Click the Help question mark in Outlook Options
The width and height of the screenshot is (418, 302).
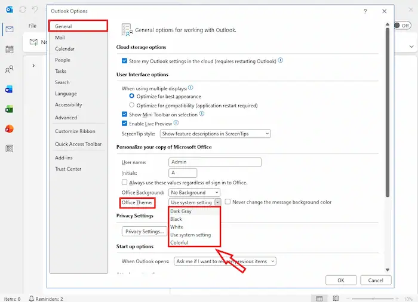point(365,11)
